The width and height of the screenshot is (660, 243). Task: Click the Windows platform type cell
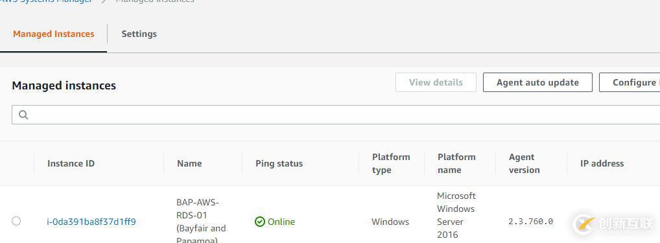pyautogui.click(x=390, y=222)
